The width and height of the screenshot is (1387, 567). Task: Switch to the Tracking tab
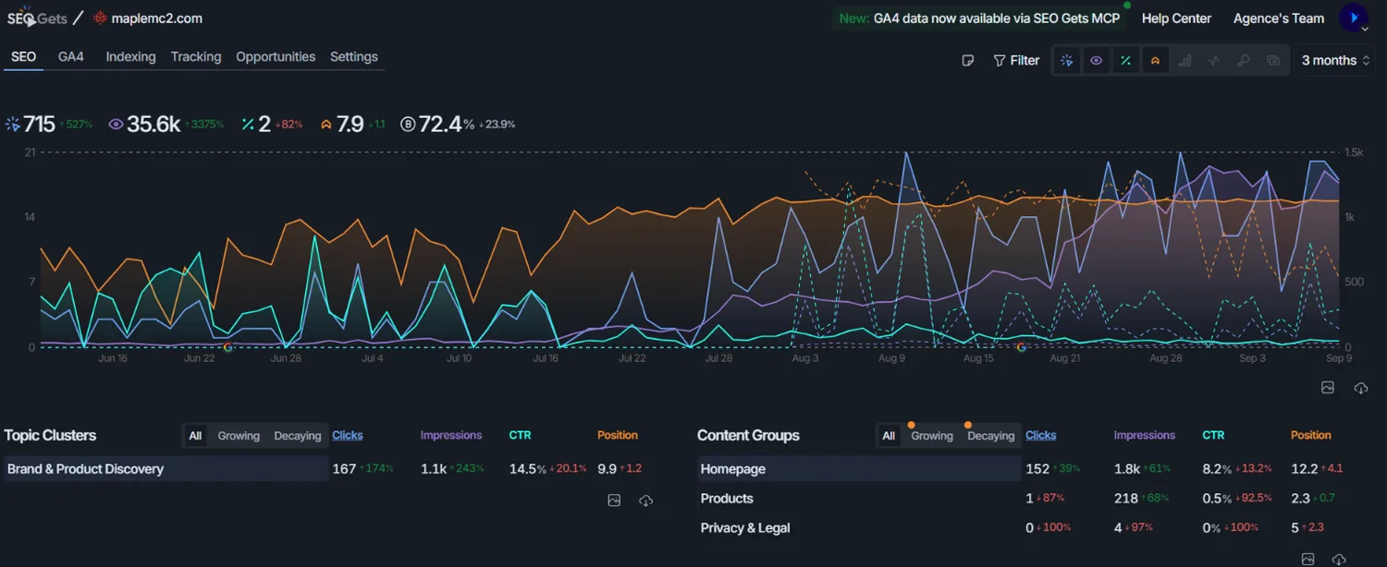(x=196, y=56)
